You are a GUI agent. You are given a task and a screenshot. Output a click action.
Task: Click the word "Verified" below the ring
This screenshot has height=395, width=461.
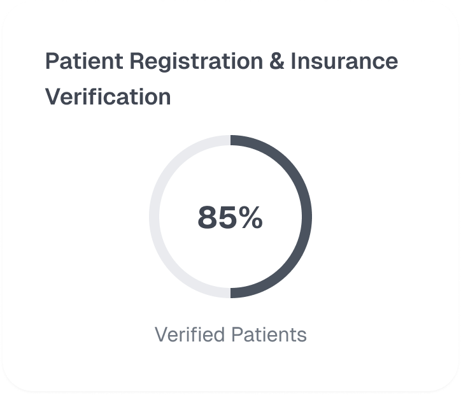tap(189, 334)
